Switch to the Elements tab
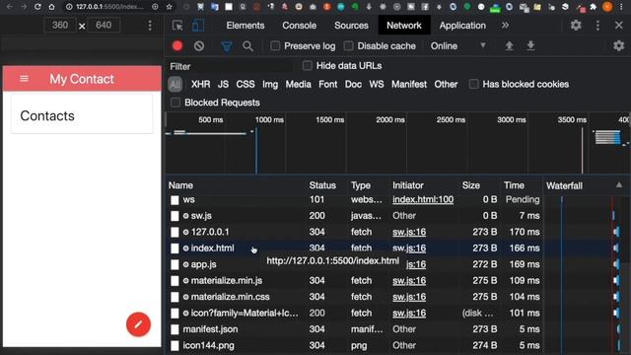Image resolution: width=631 pixels, height=355 pixels. 245,26
